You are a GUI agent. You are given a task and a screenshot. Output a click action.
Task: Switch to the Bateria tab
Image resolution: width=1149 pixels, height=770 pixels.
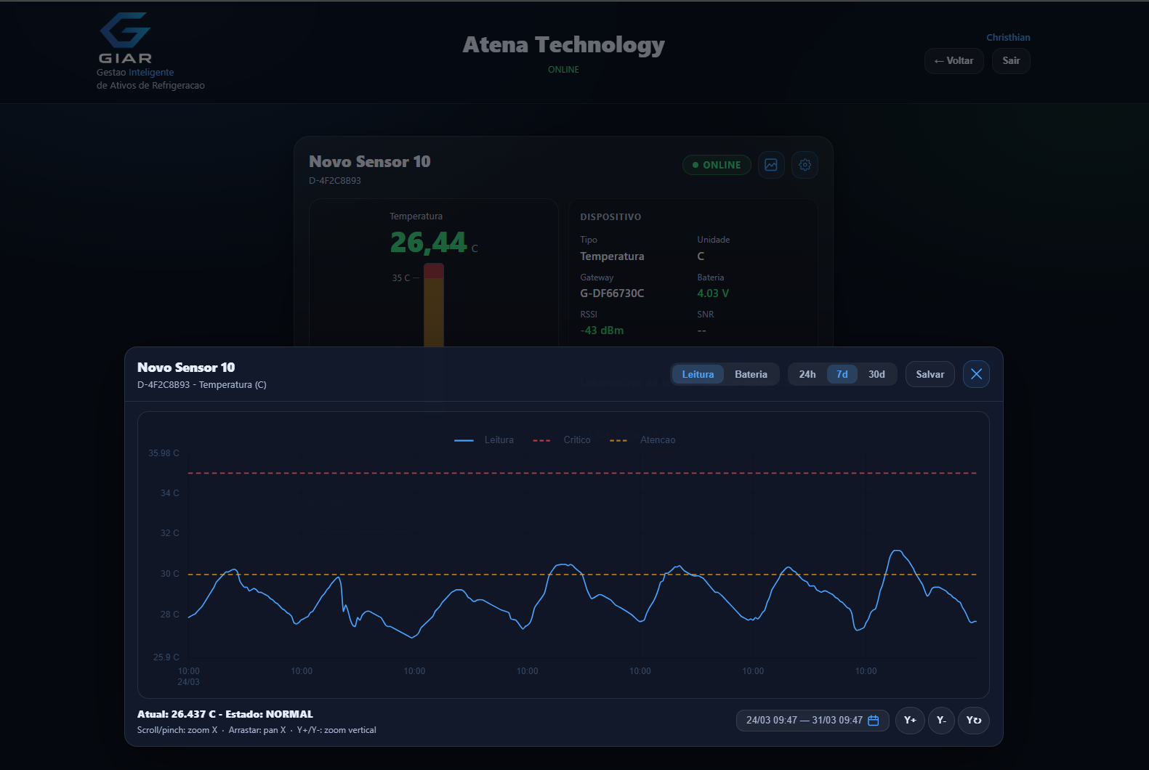click(x=751, y=375)
